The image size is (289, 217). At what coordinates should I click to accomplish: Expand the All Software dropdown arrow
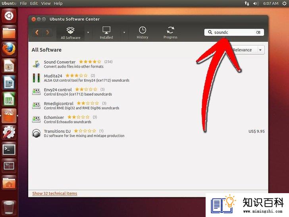coord(88,33)
